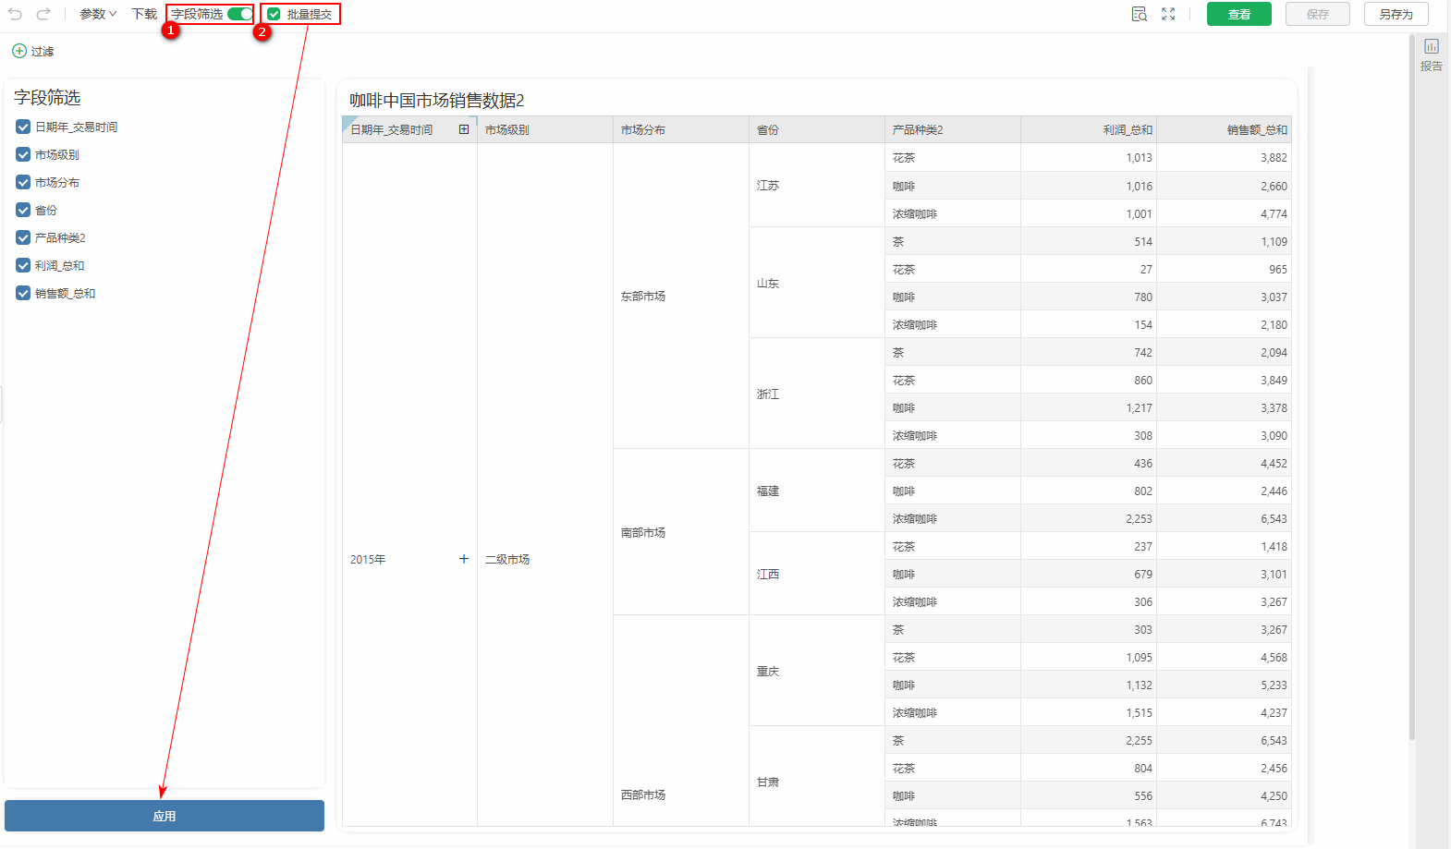Add a filter with the 过滤 plus icon
Viewport: 1451px width, 849px height.
19,51
